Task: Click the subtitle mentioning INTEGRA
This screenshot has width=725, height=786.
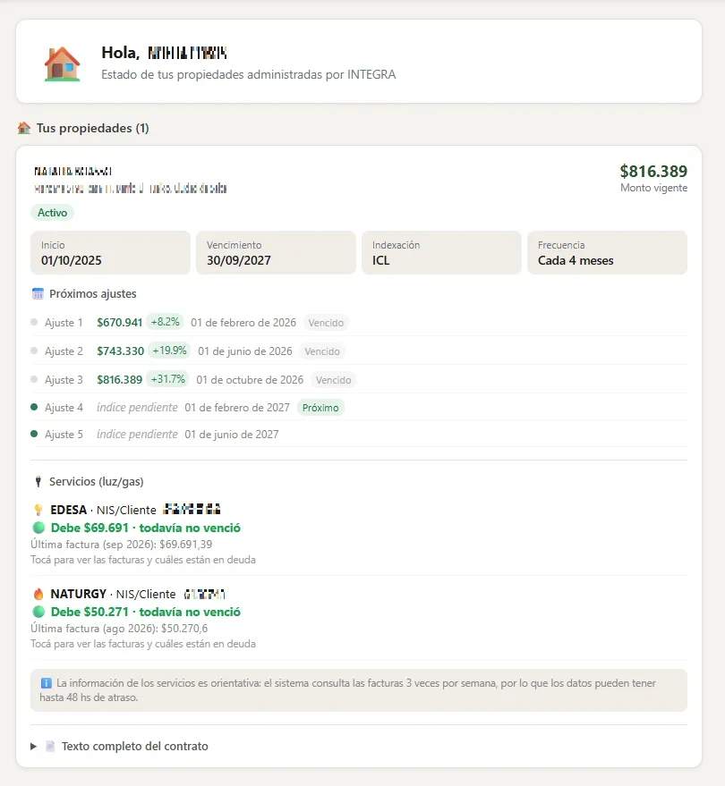Action: [248, 75]
